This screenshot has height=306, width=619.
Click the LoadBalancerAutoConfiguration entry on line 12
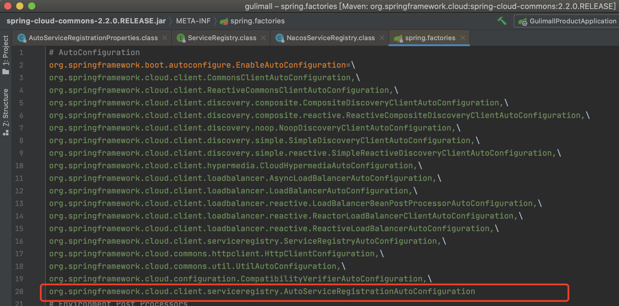tap(229, 191)
